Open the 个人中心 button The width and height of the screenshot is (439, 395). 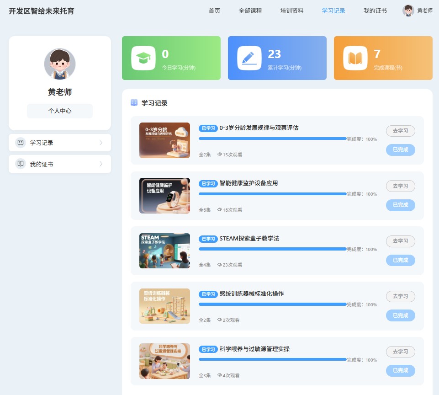[60, 111]
